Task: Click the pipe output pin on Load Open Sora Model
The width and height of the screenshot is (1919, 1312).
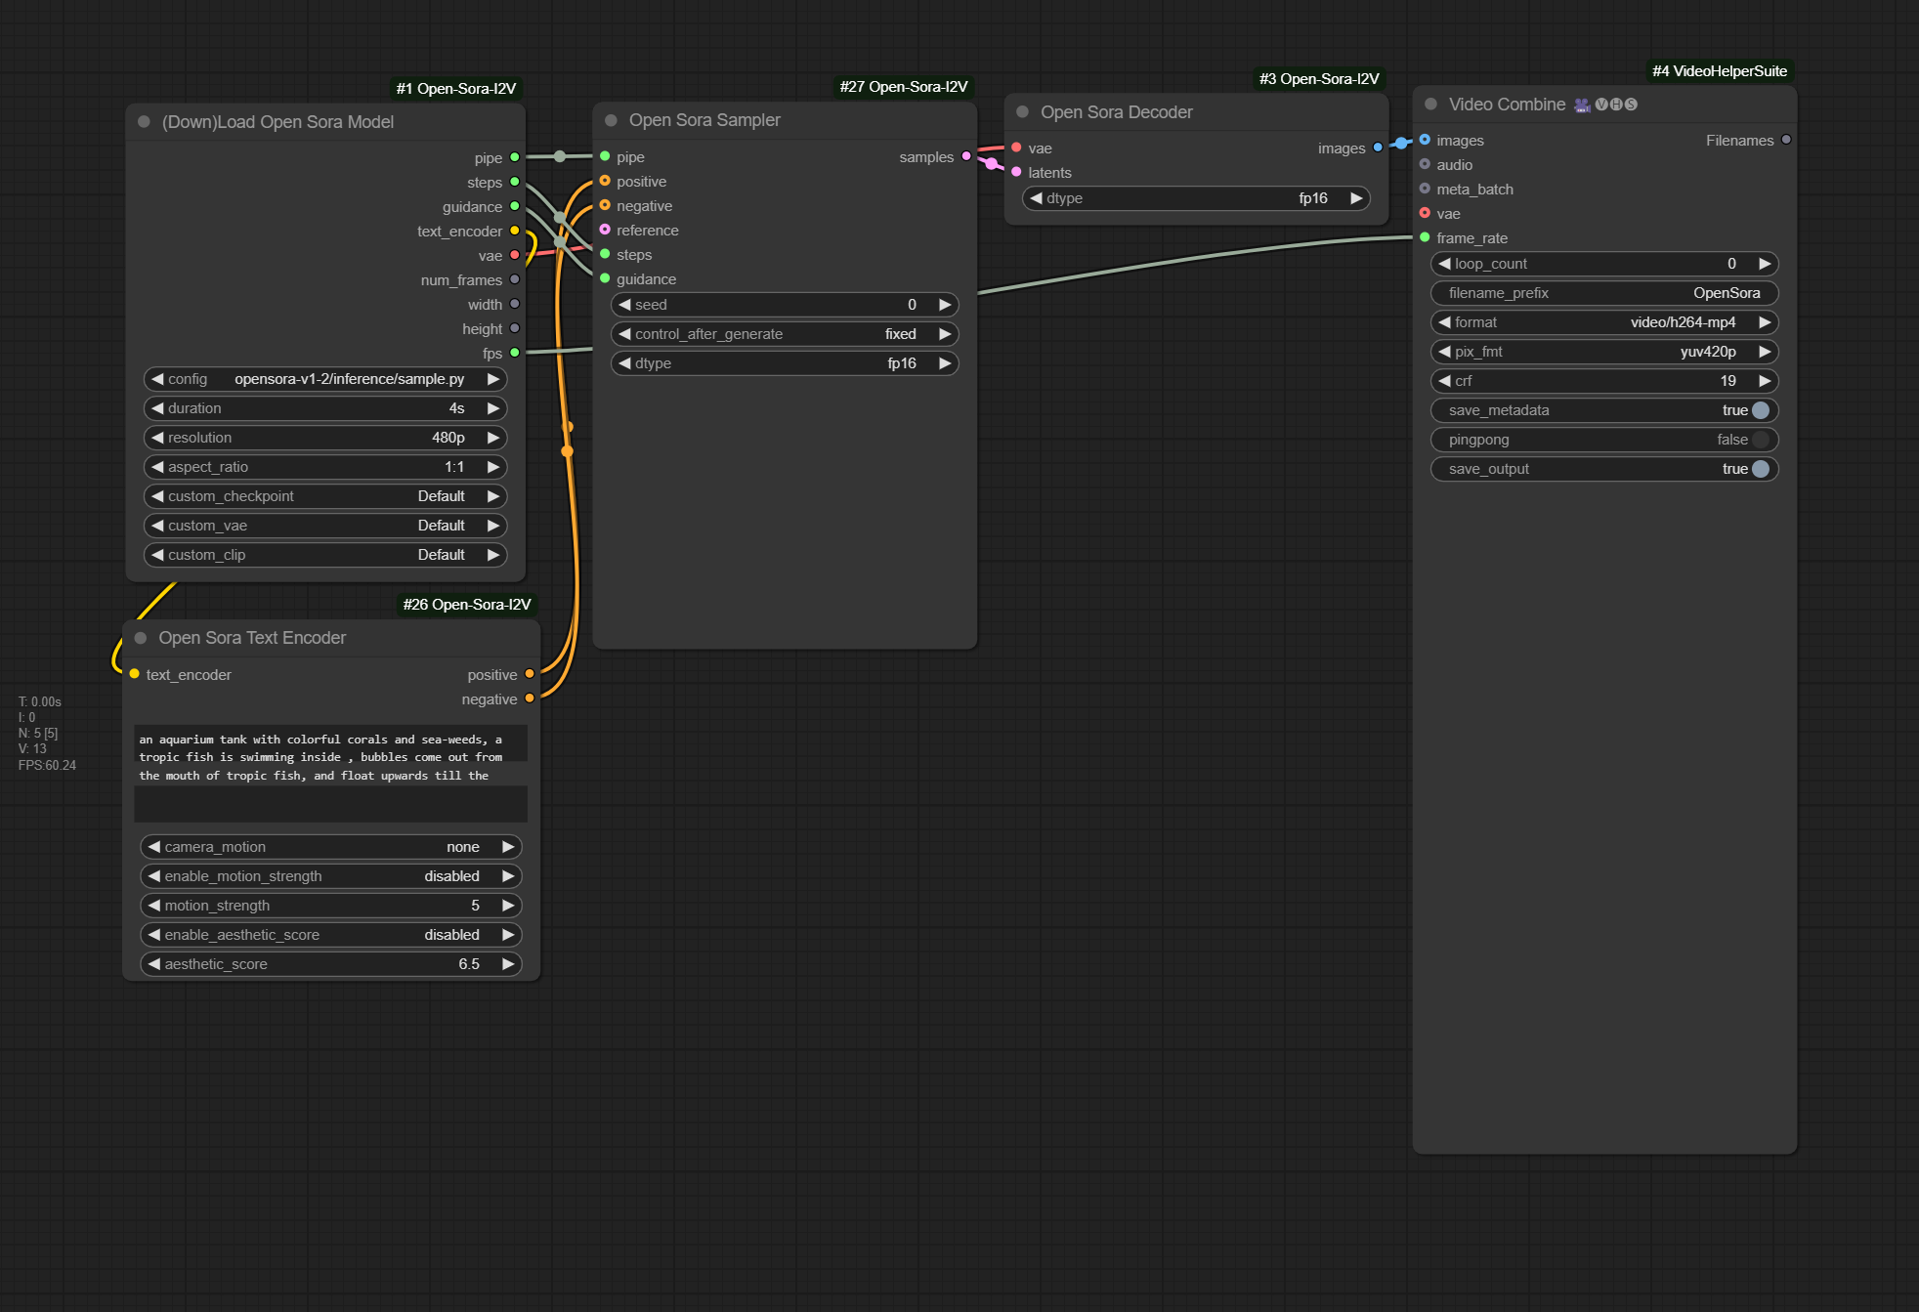Action: (x=515, y=157)
